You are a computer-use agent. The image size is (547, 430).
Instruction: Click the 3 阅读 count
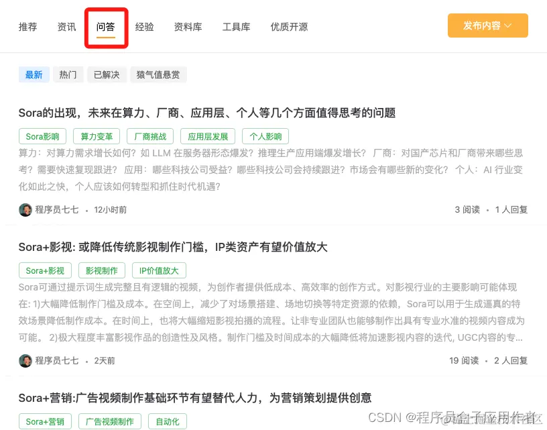467,210
